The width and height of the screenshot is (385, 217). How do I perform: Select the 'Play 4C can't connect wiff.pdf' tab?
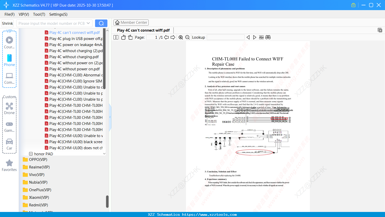coord(143,30)
